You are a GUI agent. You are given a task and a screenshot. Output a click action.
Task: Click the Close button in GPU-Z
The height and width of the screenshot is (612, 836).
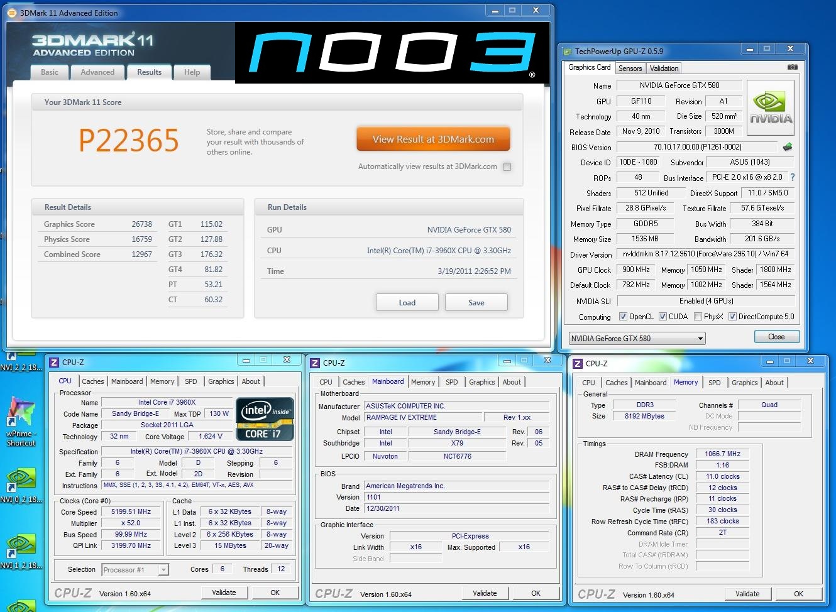776,337
